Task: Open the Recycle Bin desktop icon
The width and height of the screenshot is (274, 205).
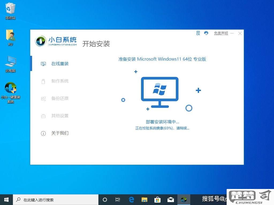Action: (x=10, y=11)
